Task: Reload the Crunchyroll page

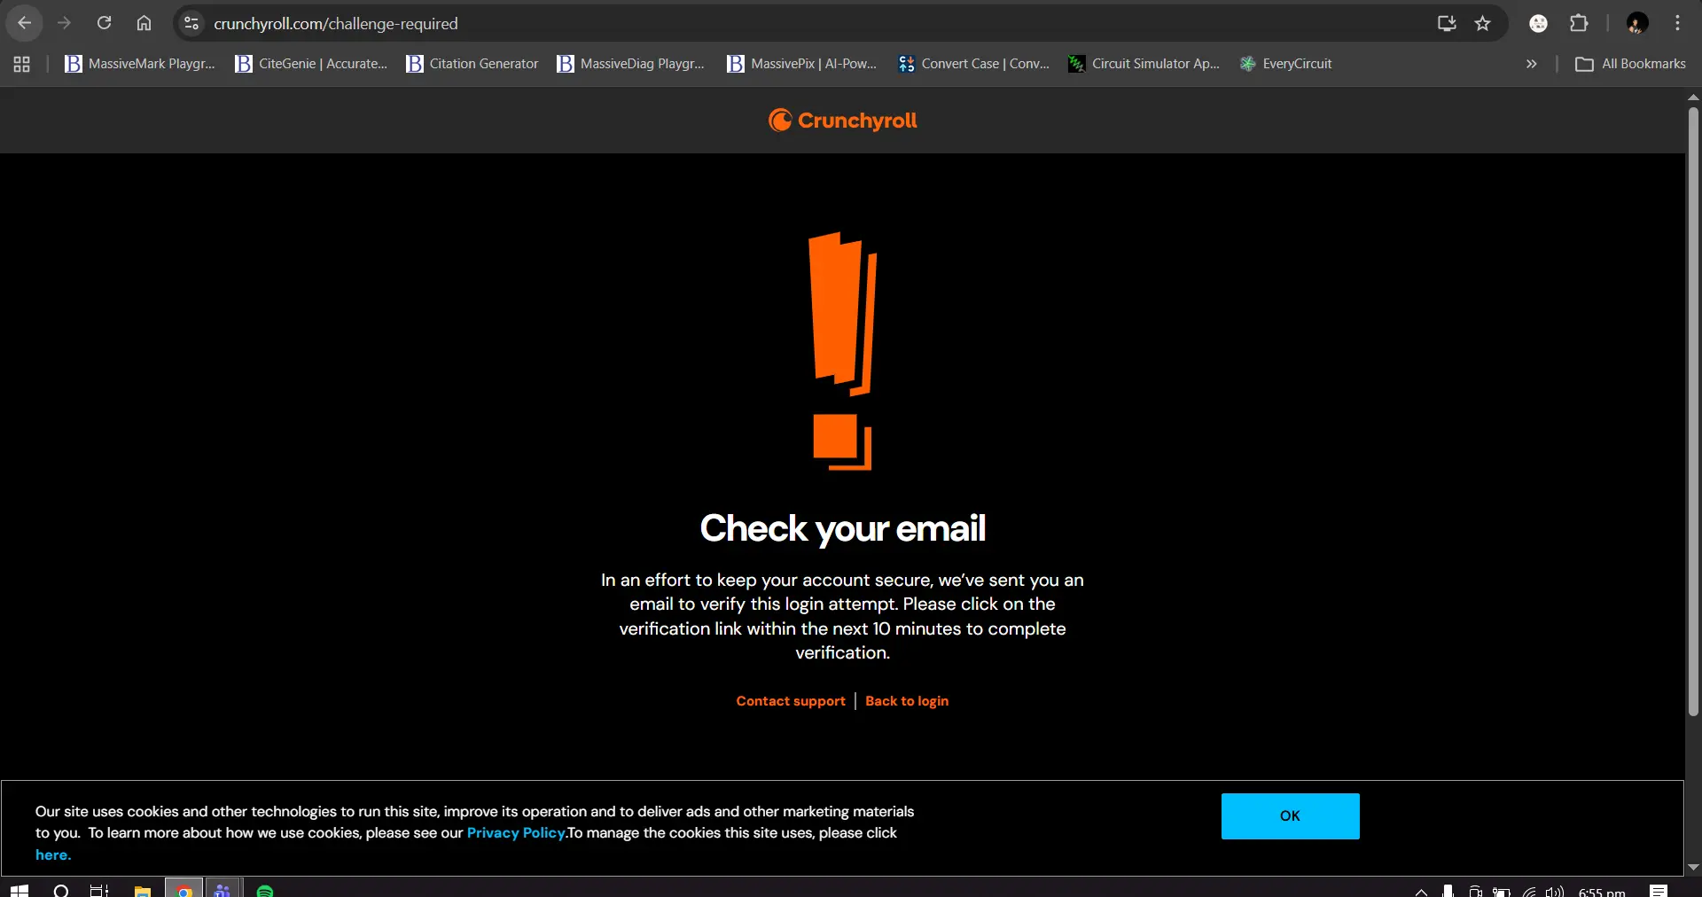Action: tap(104, 23)
